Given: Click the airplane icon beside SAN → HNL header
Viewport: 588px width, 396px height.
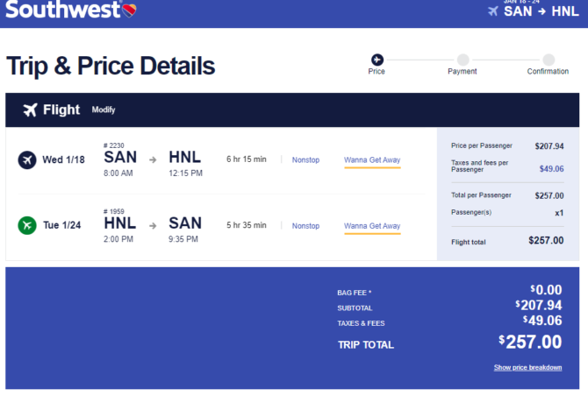Looking at the screenshot, I should [493, 11].
